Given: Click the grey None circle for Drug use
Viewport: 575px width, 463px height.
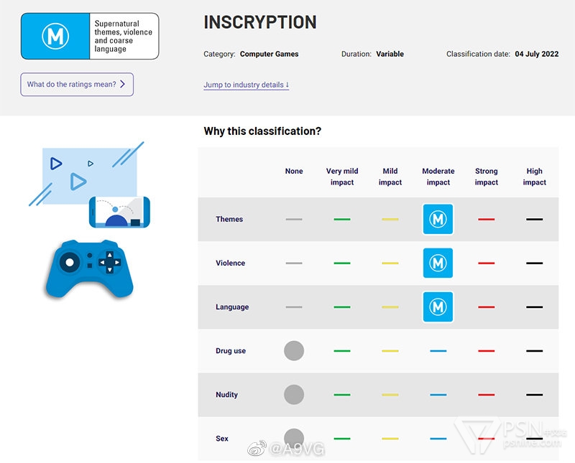Looking at the screenshot, I should [294, 351].
